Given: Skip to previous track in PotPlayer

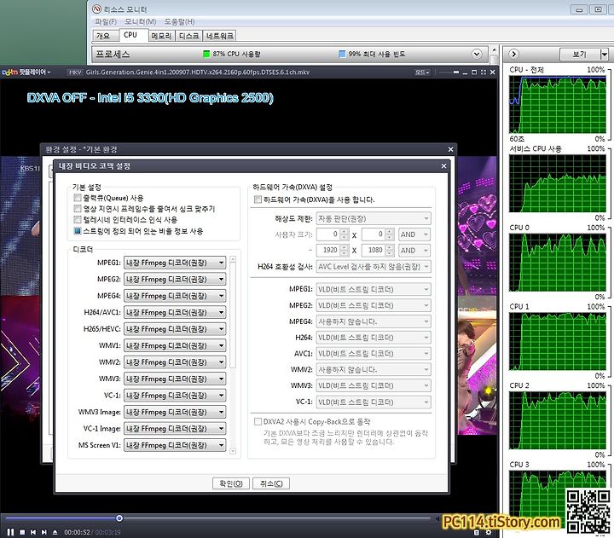Looking at the screenshot, I should [33, 532].
